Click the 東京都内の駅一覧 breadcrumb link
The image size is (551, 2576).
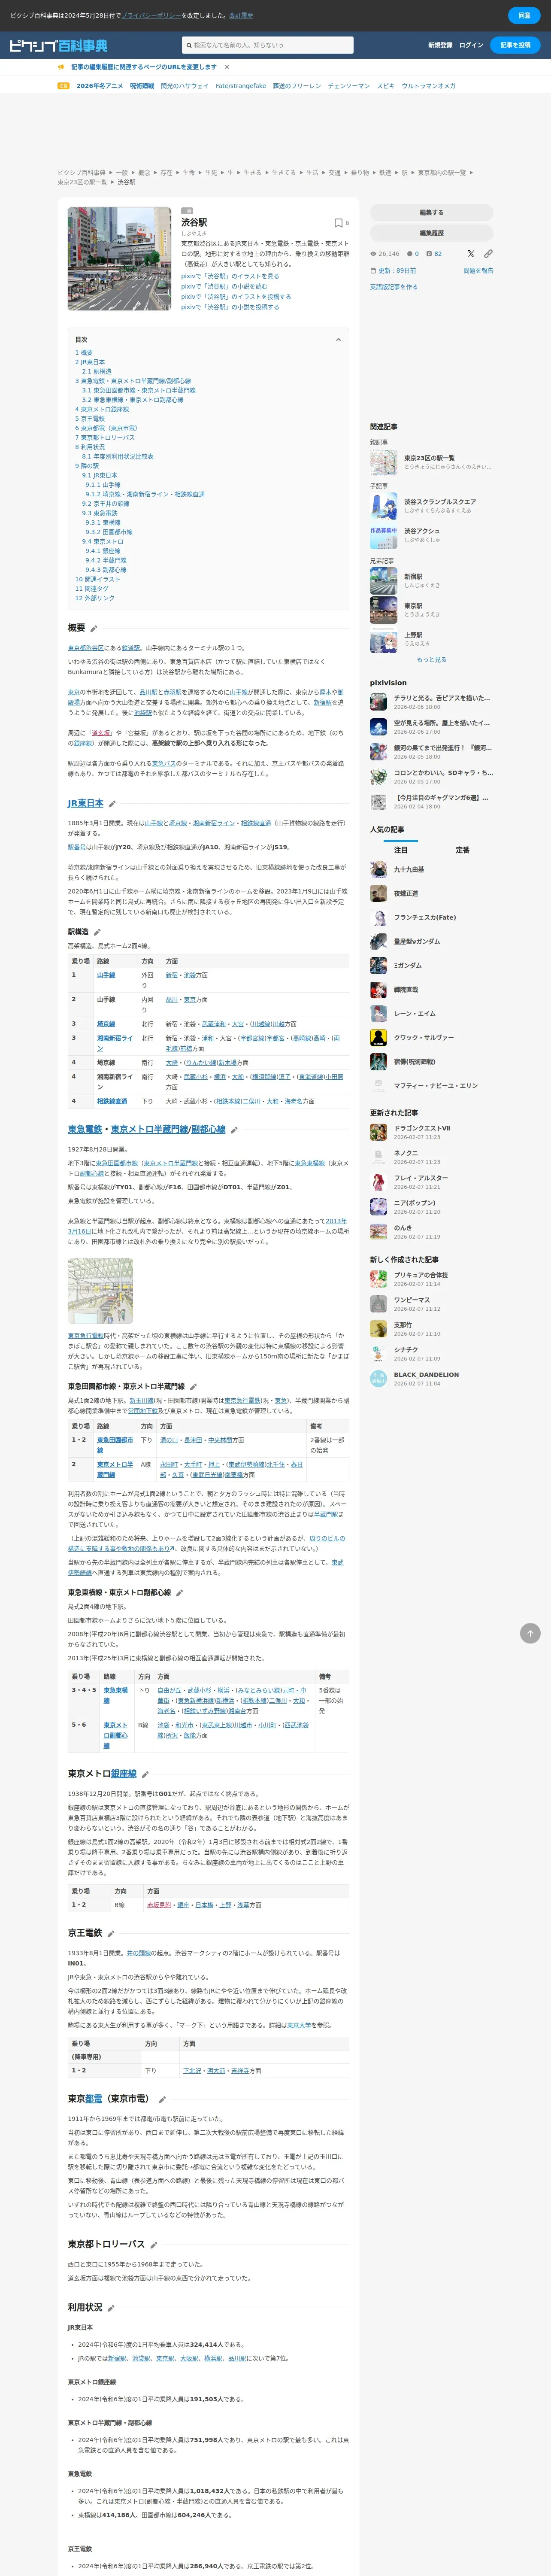pos(441,173)
